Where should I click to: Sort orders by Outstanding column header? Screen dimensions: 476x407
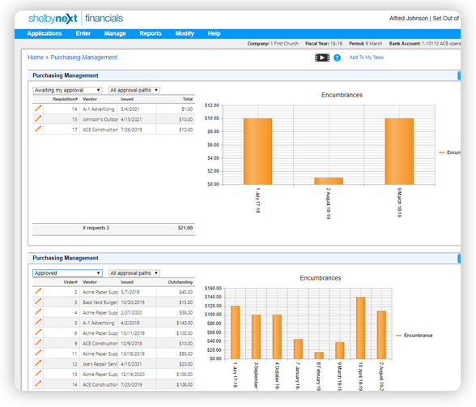click(181, 282)
